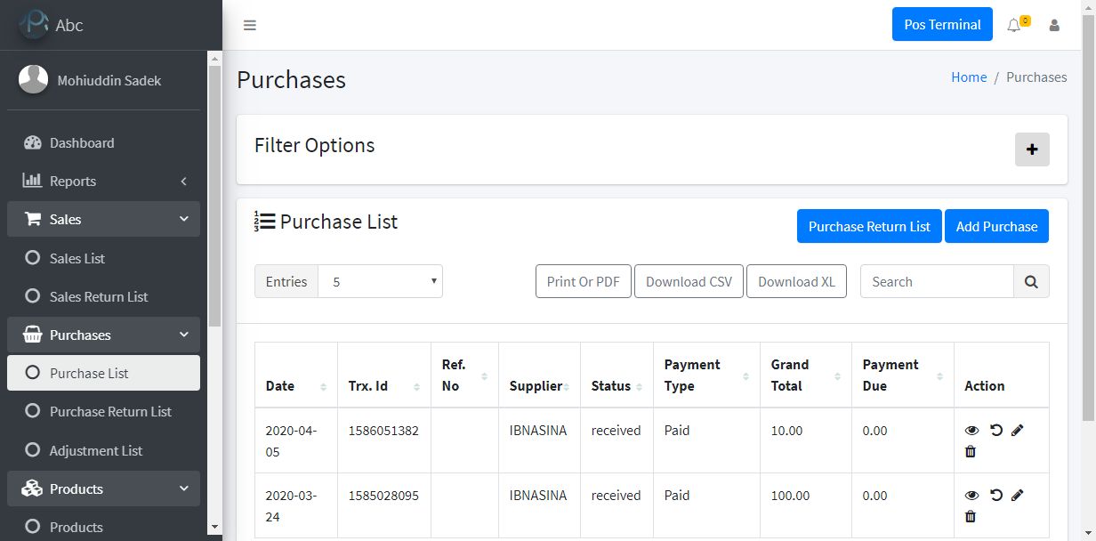The height and width of the screenshot is (541, 1096).
Task: Open the user profile icon
Action: pos(1054,25)
